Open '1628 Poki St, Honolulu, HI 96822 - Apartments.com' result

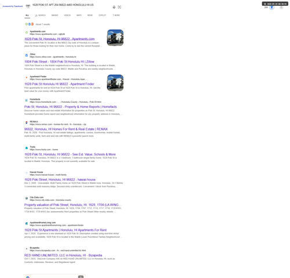pyautogui.click(x=59, y=39)
